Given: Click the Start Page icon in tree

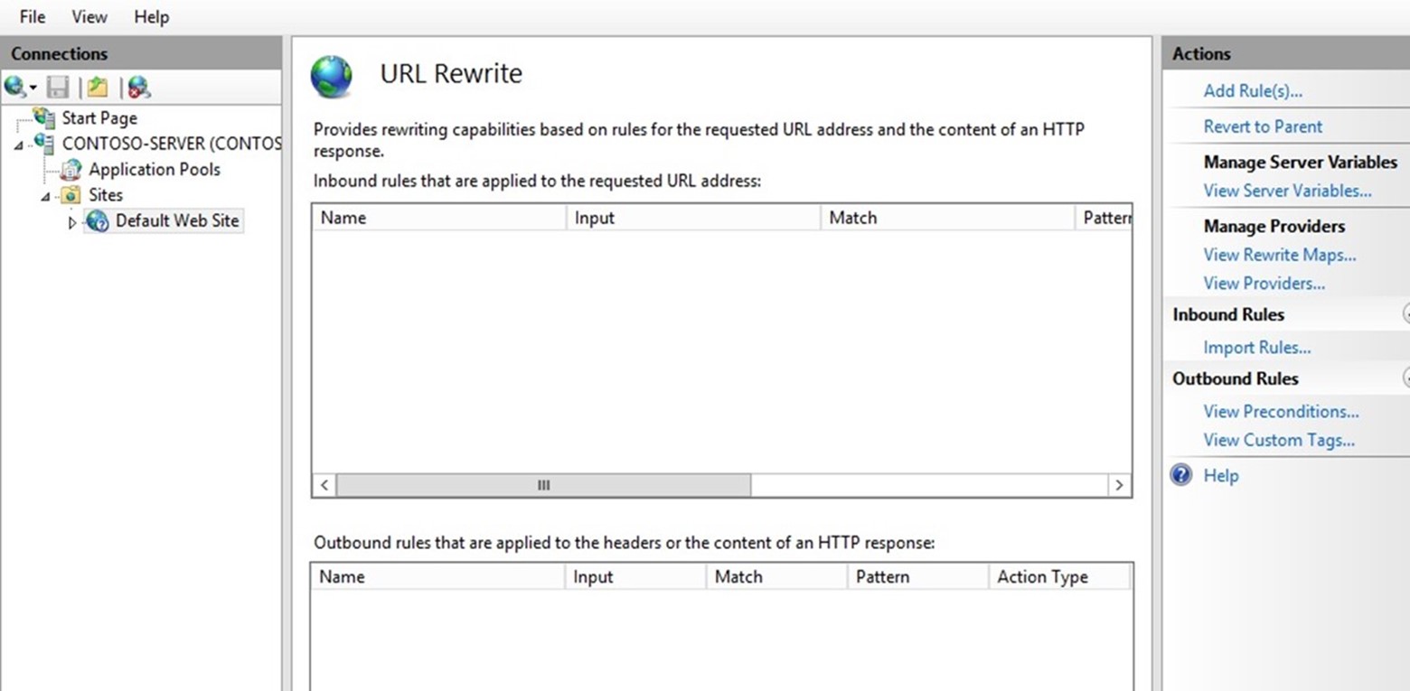Looking at the screenshot, I should pos(43,117).
